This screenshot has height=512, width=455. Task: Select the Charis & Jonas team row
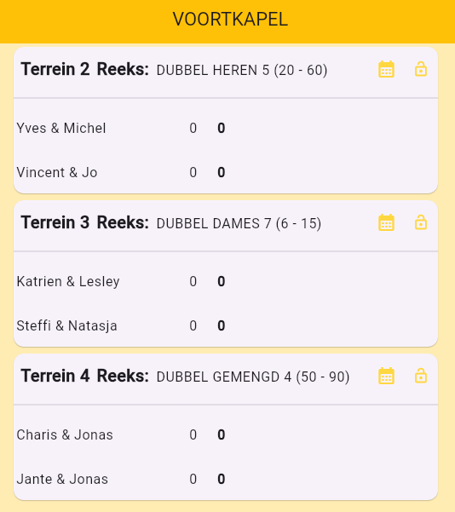[x=226, y=435]
